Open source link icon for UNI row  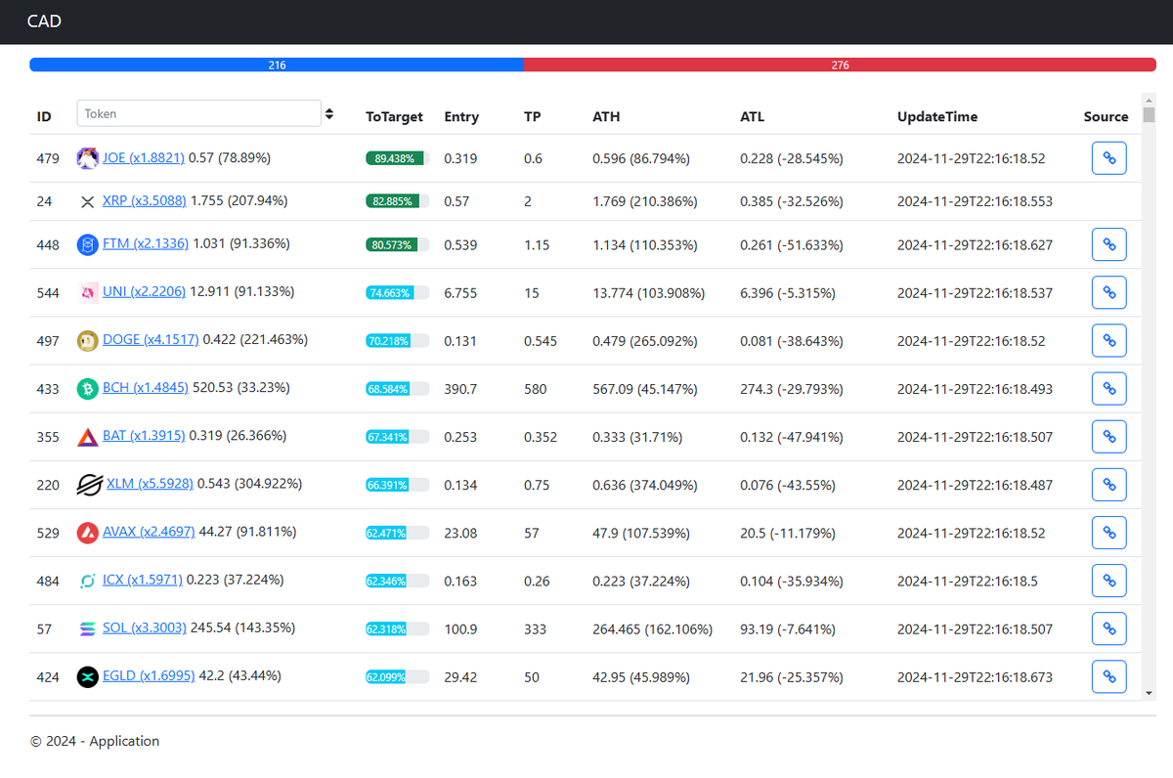[x=1108, y=292]
